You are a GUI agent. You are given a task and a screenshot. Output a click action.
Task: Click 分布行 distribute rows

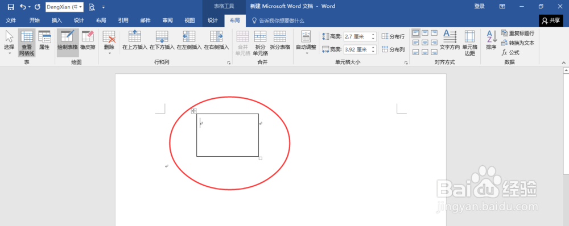coord(393,36)
